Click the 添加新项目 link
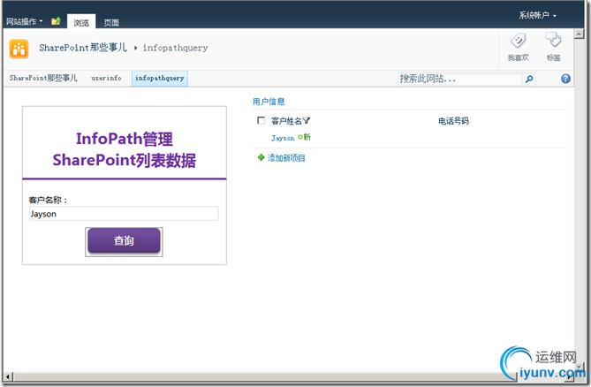 click(x=286, y=158)
